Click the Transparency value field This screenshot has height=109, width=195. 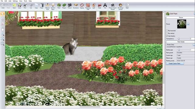[192, 39]
